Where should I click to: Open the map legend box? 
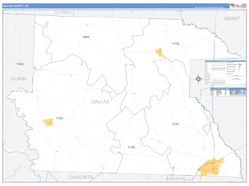tap(225, 72)
